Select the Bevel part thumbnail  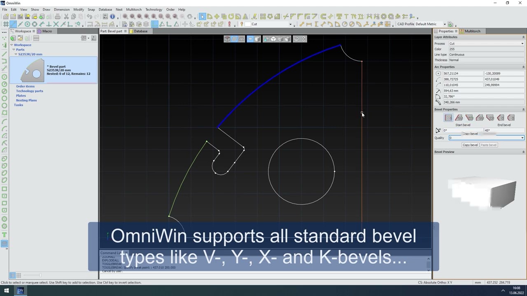click(x=33, y=71)
